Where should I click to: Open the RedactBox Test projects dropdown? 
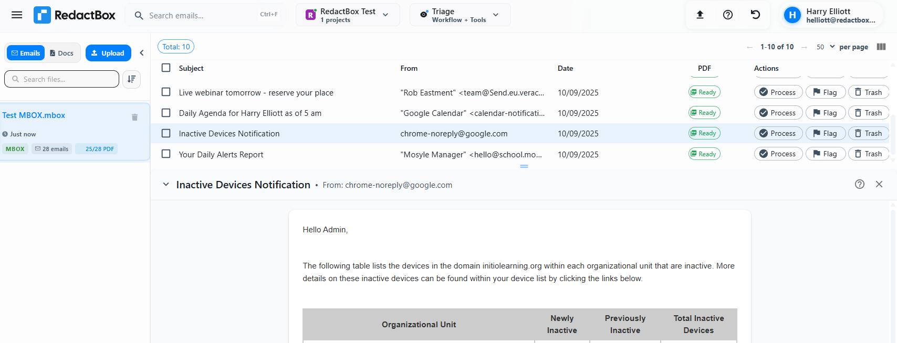tap(348, 15)
